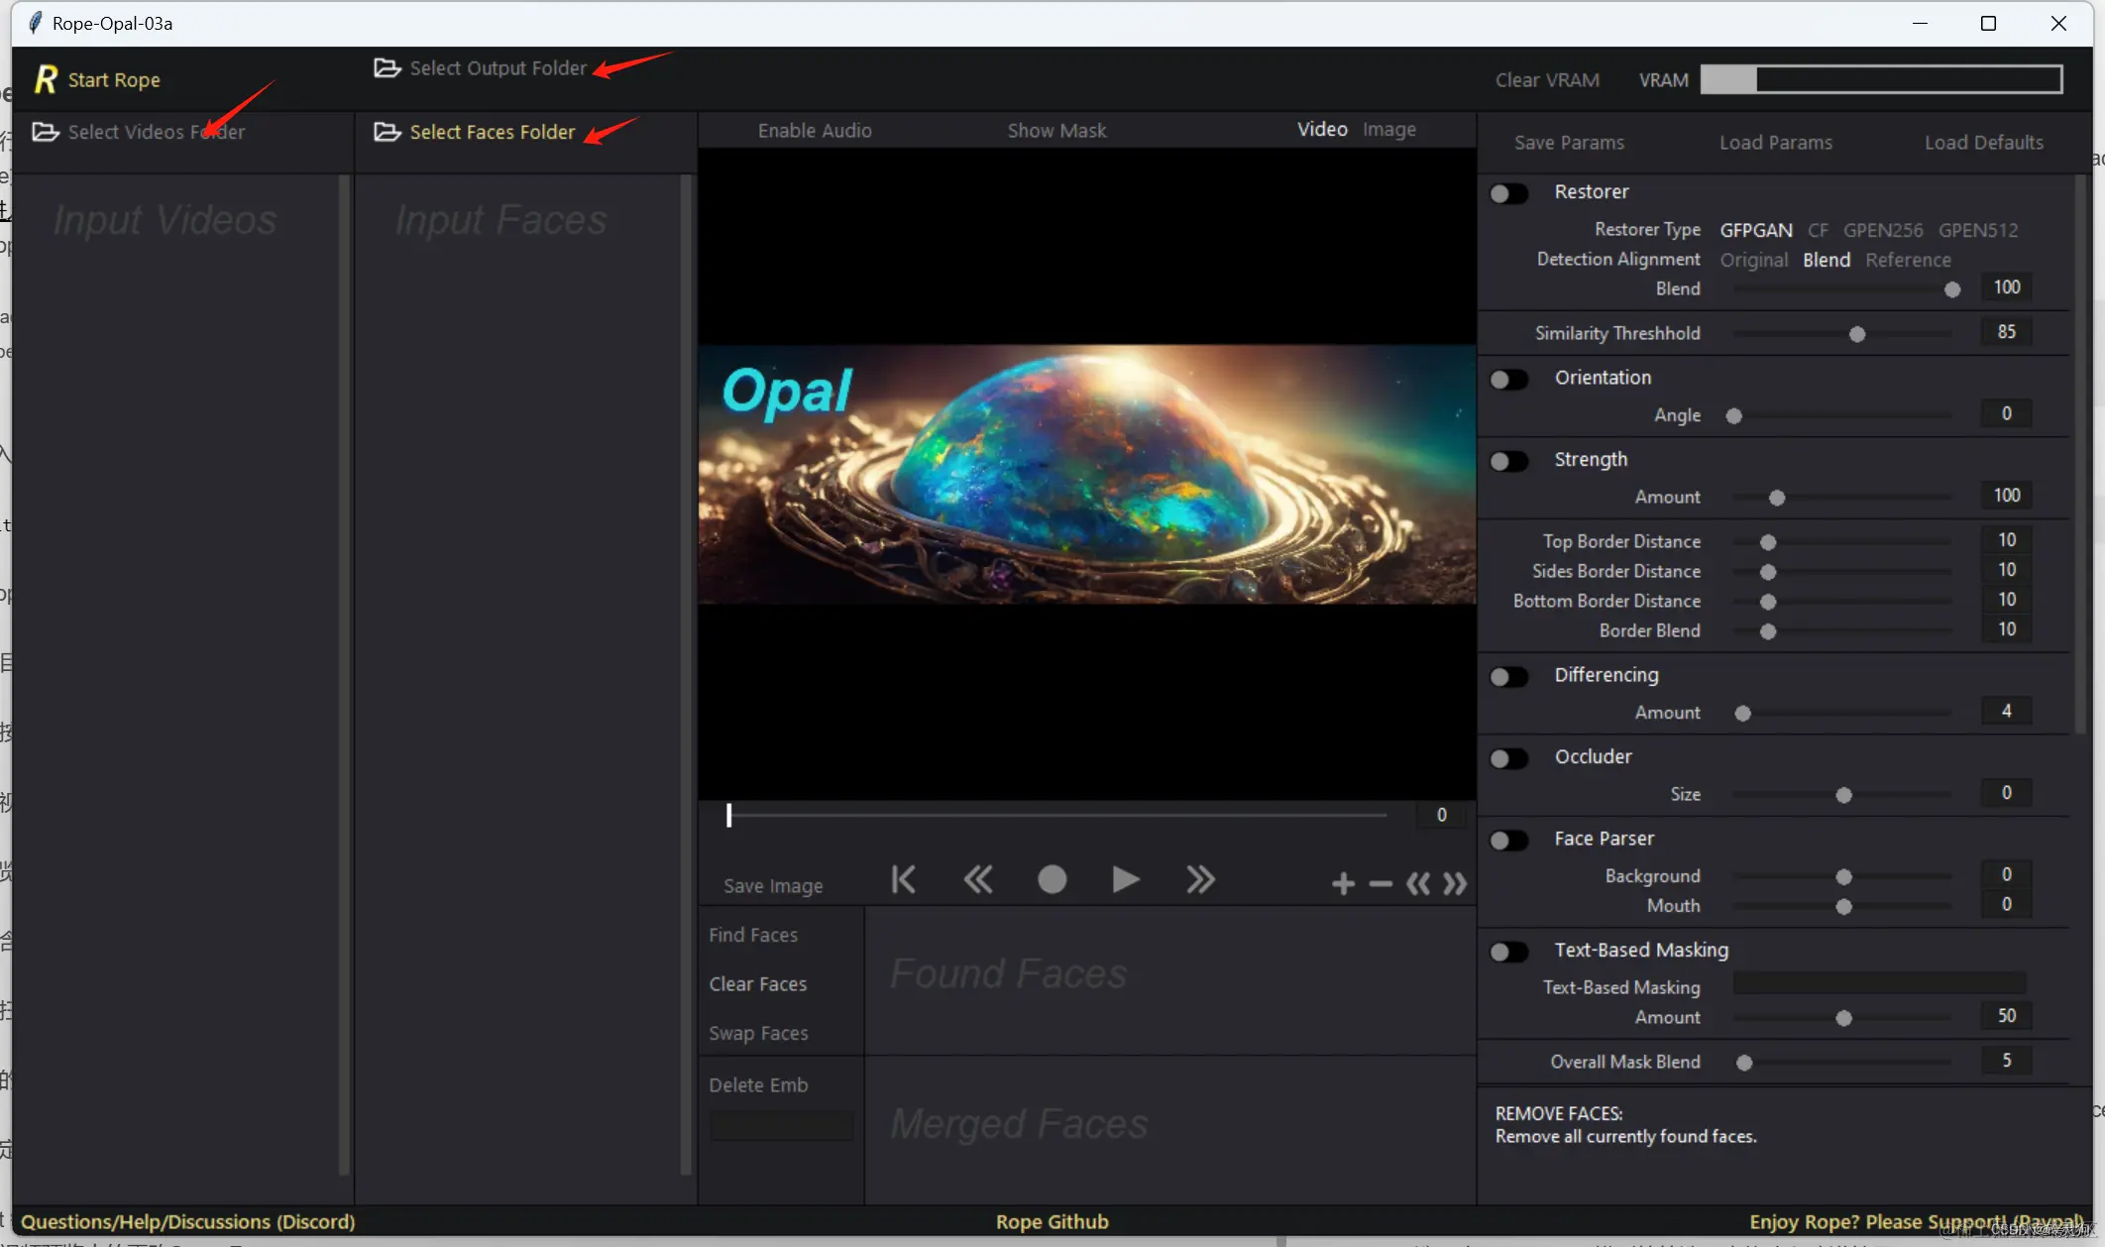Switch to Image mode tab
Screen dimensions: 2105x1247
point(1388,130)
